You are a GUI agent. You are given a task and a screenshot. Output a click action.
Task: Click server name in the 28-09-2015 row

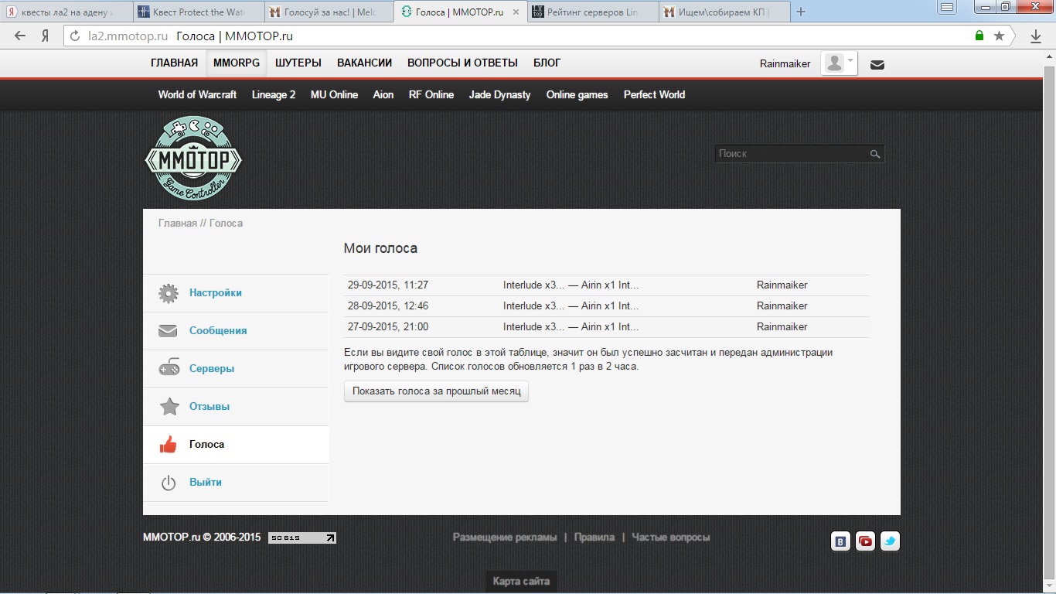(571, 306)
